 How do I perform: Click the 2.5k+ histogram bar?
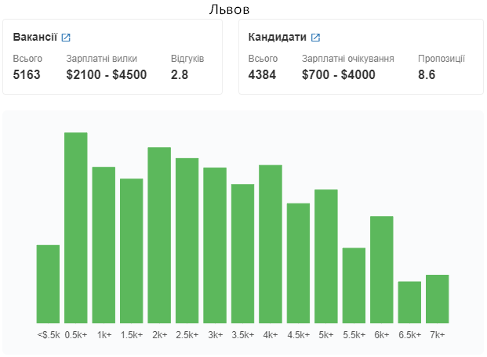point(187,240)
